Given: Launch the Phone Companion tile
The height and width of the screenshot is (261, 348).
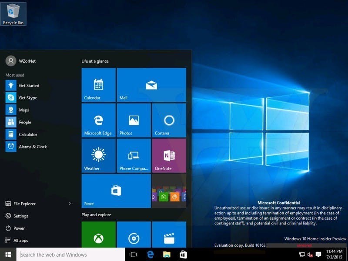Looking at the screenshot, I should pyautogui.click(x=134, y=155).
